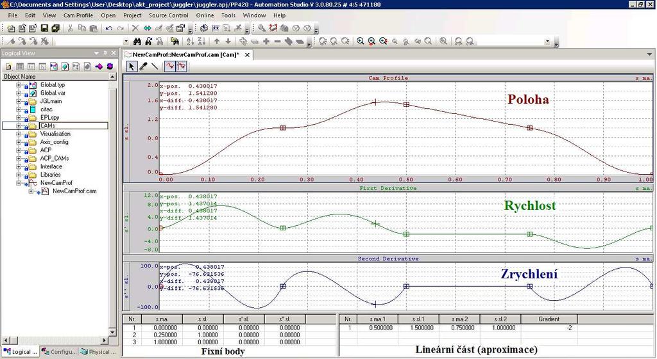Expand the NewCamProf.cam node
Image resolution: width=657 pixels, height=359 pixels.
point(31,191)
